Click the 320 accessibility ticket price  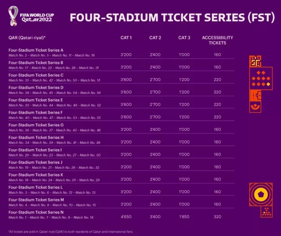coord(217,217)
